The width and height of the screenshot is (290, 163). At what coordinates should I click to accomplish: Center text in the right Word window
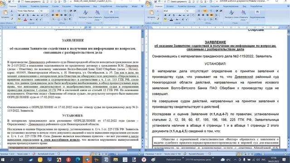point(203,15)
